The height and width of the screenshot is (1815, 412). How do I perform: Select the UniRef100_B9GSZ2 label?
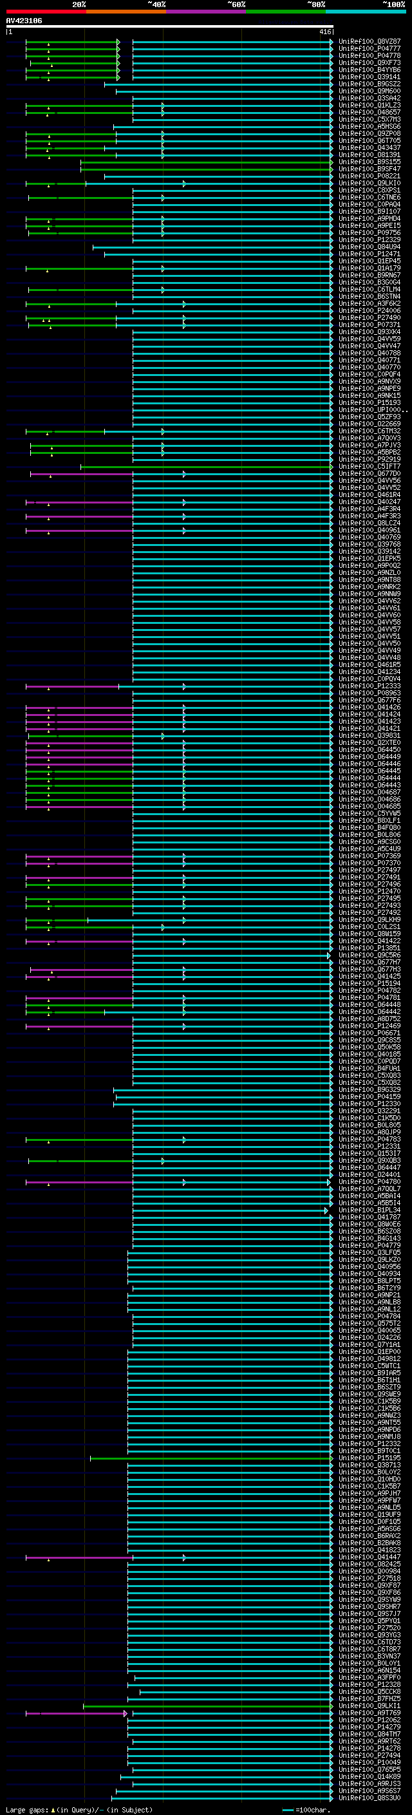(x=369, y=84)
